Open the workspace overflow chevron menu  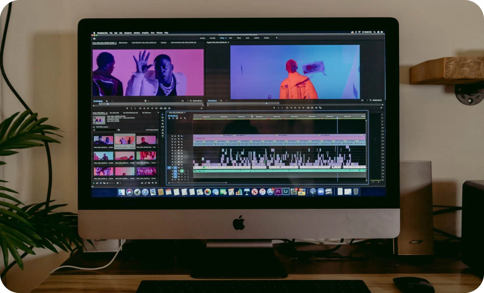[x=276, y=38]
